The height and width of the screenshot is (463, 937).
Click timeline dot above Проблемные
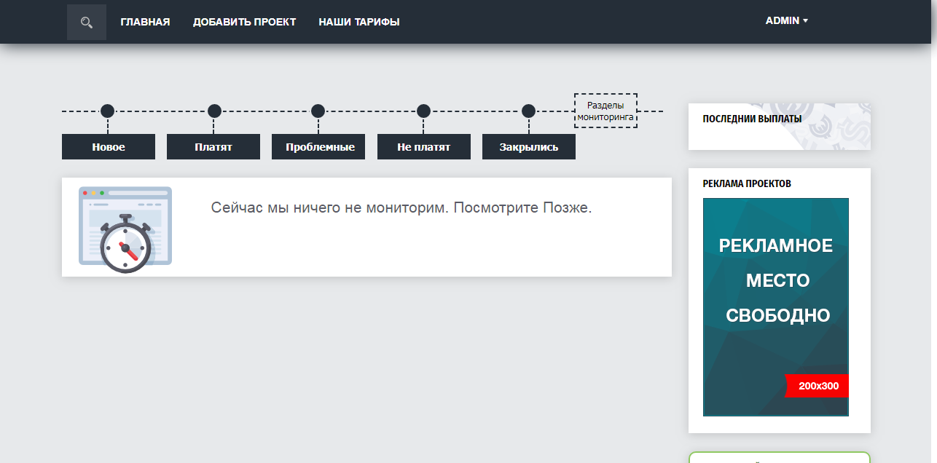coord(318,111)
